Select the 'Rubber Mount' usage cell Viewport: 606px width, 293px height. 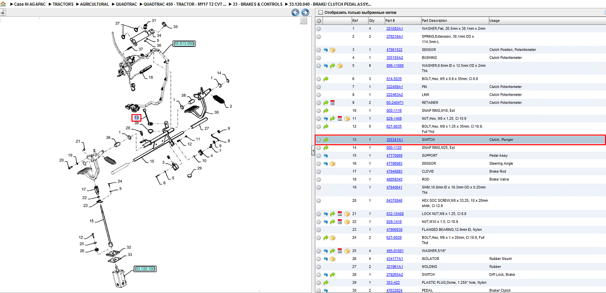[x=501, y=259]
